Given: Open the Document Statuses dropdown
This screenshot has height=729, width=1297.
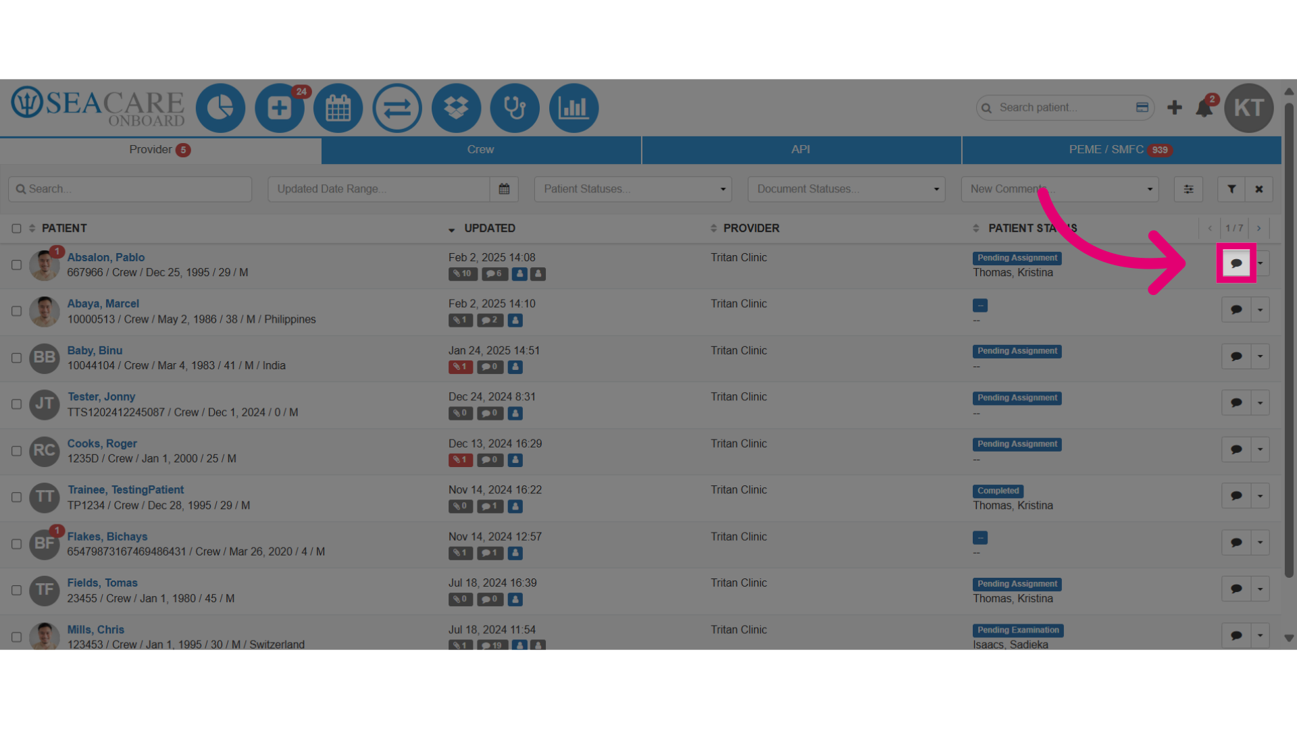Looking at the screenshot, I should (846, 189).
